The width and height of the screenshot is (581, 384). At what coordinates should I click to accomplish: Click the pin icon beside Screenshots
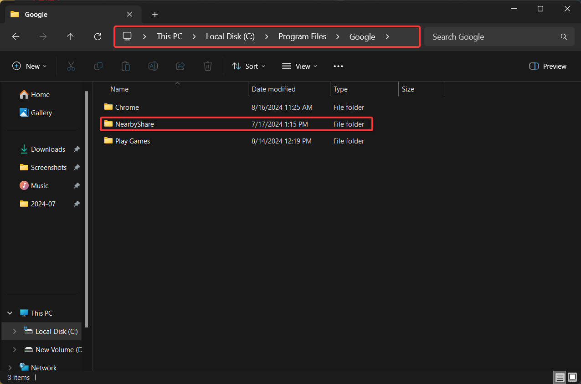point(77,167)
